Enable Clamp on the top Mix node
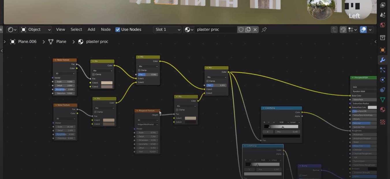Screen dimensions: 390x179 [139, 70]
